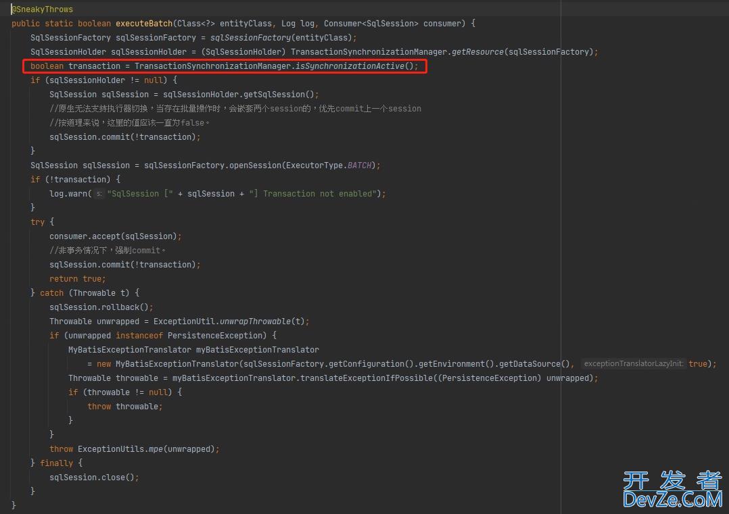Click the (SqlSessionHolder) type cast
729x514 pixels.
point(243,52)
